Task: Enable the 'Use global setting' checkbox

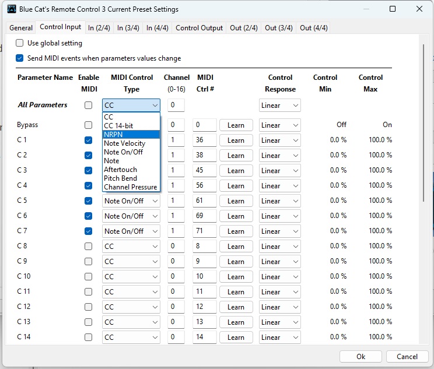Action: click(20, 43)
